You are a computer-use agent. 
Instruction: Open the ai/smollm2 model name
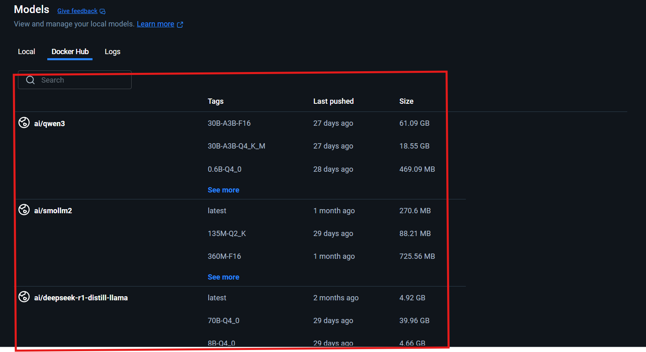pyautogui.click(x=53, y=211)
